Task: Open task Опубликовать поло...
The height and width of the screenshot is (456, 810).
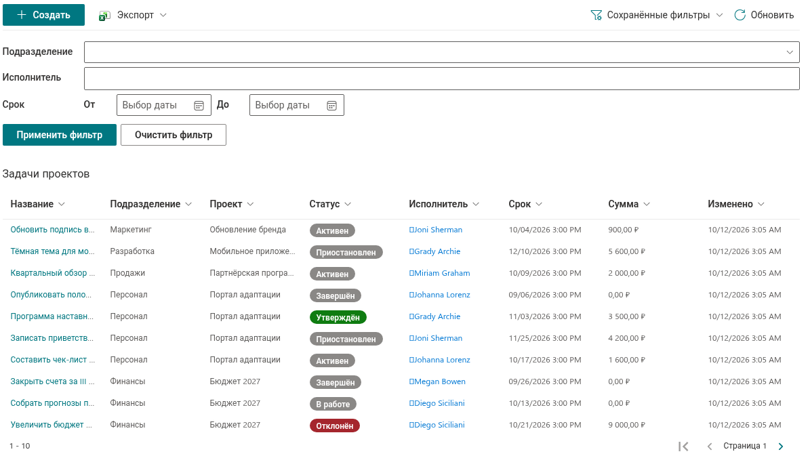Action: (x=51, y=295)
